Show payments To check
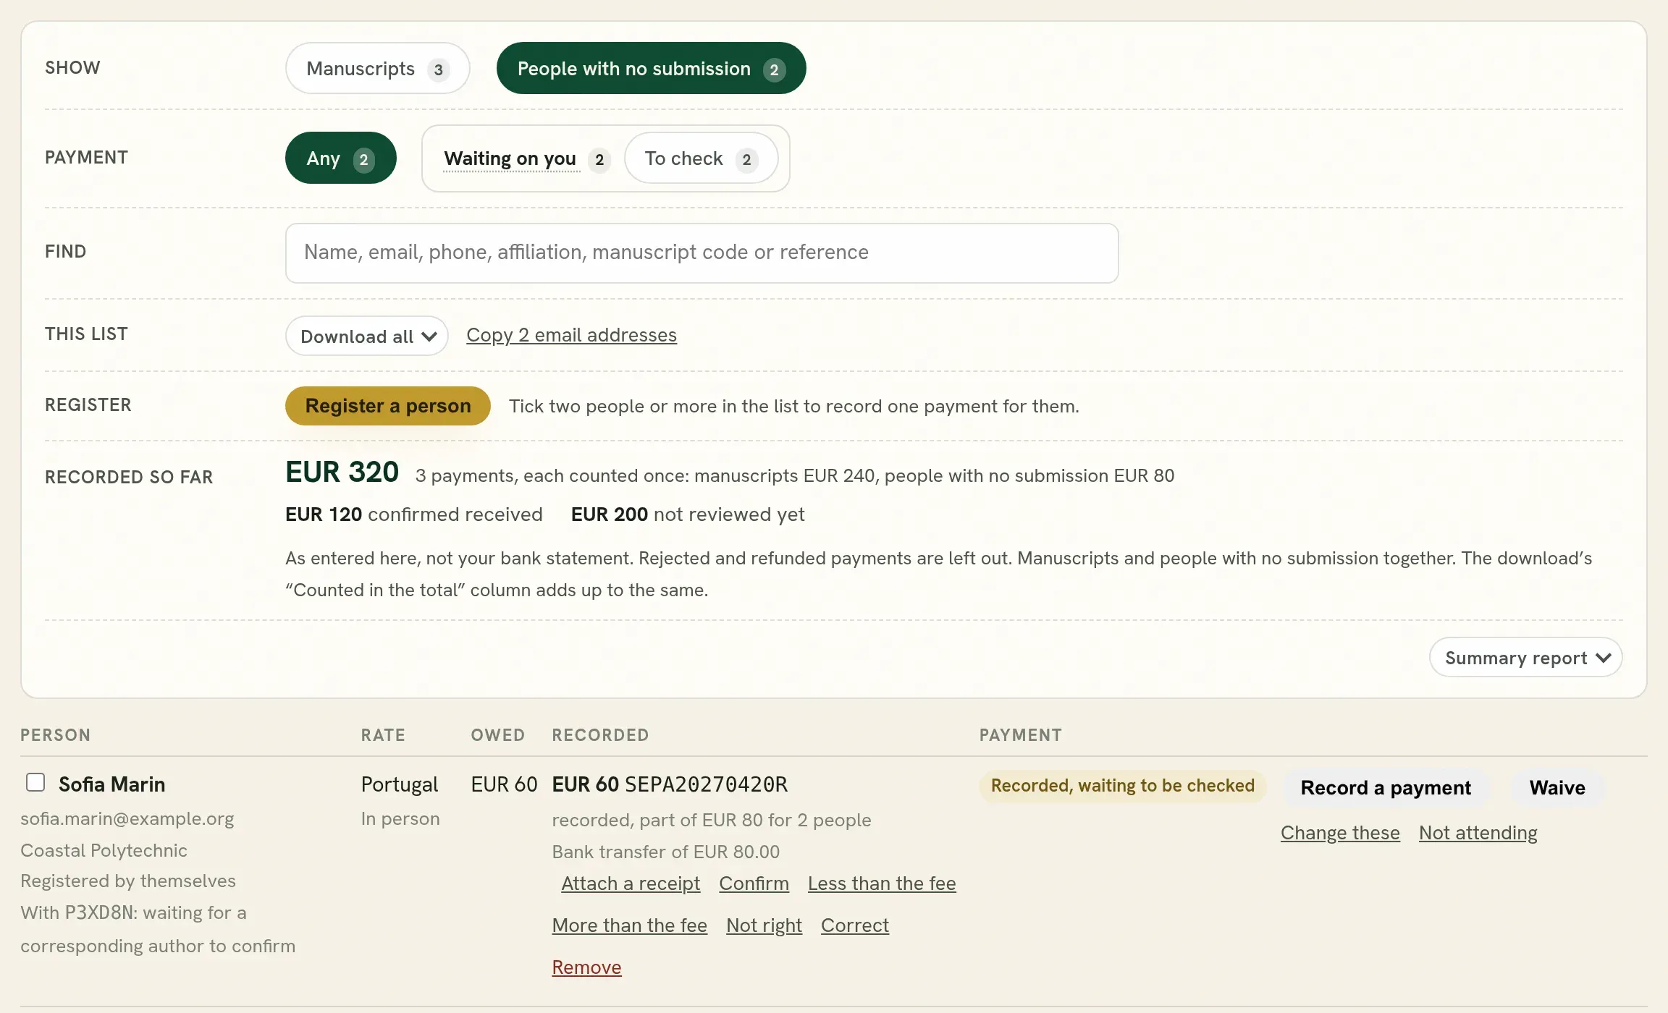The height and width of the screenshot is (1013, 1668). [701, 158]
